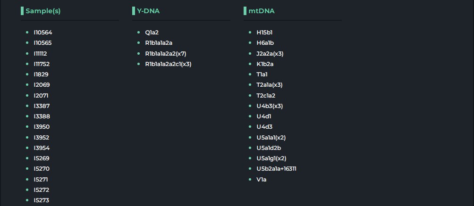Select haplogroup R1b1a1a2a2c1(x3)
Image resolution: width=474 pixels, height=206 pixels.
(x=171, y=64)
